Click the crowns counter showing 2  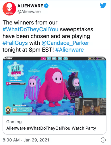click(x=92, y=59)
